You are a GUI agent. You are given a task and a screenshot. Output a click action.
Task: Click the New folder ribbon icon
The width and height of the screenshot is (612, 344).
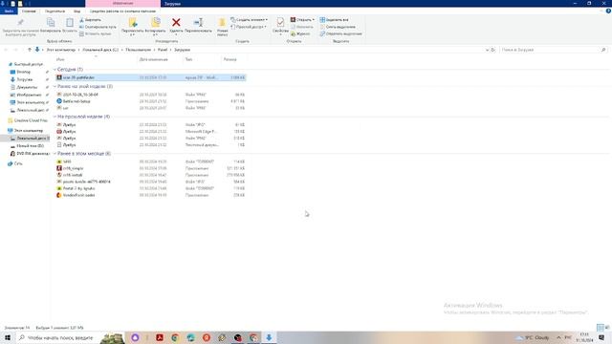click(x=222, y=22)
